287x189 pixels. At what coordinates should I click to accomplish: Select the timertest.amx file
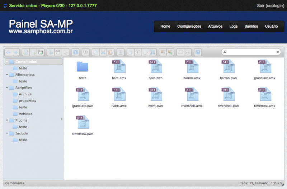pyautogui.click(x=265, y=98)
